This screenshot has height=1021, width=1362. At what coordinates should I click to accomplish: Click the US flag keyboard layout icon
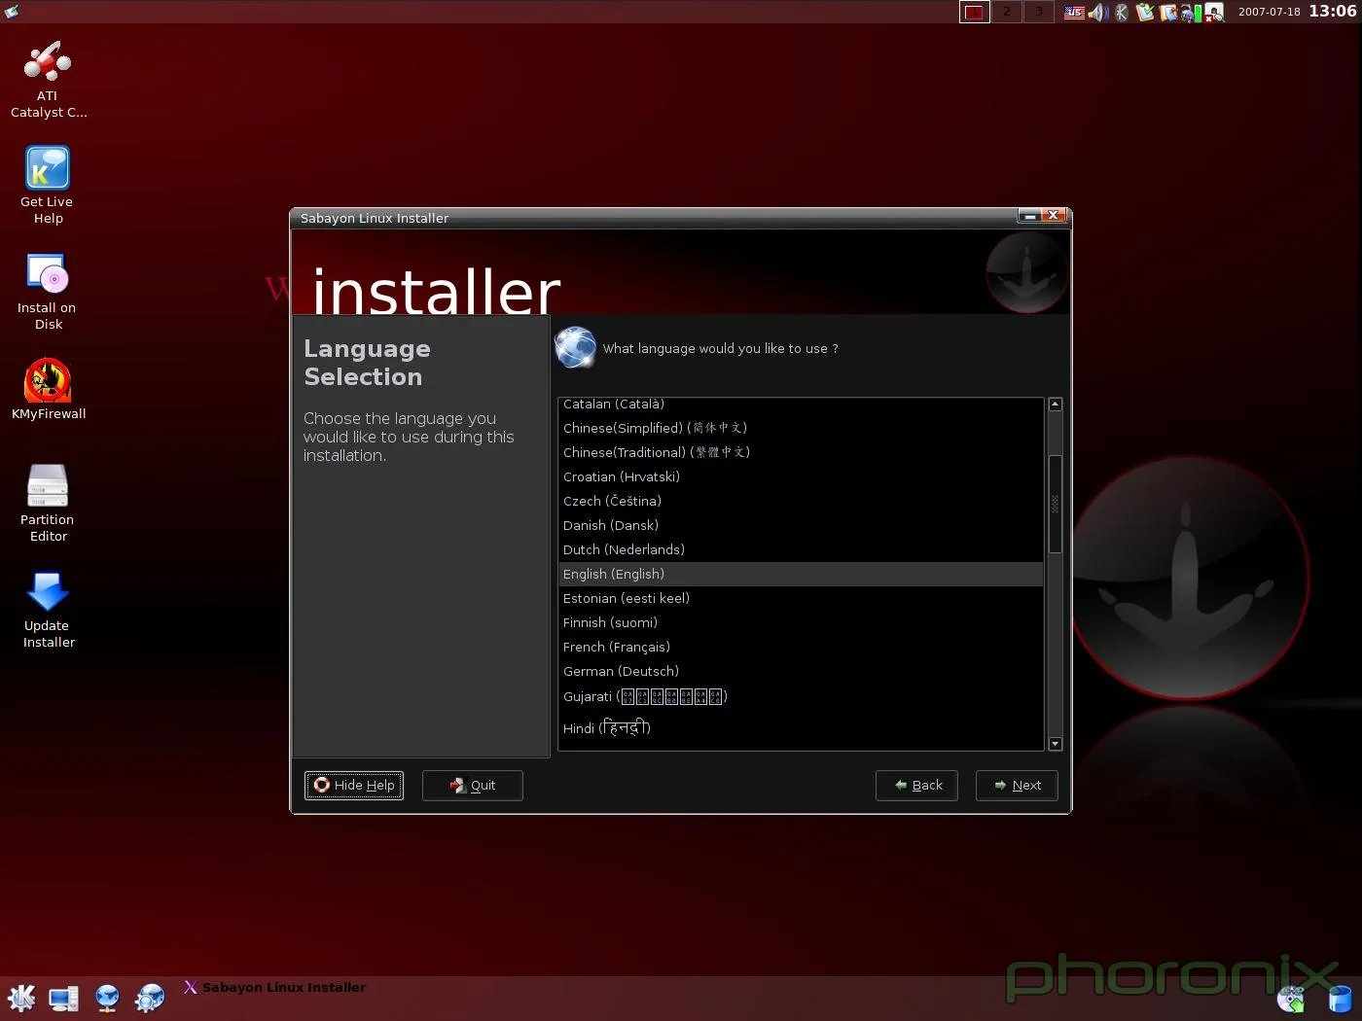point(1073,13)
